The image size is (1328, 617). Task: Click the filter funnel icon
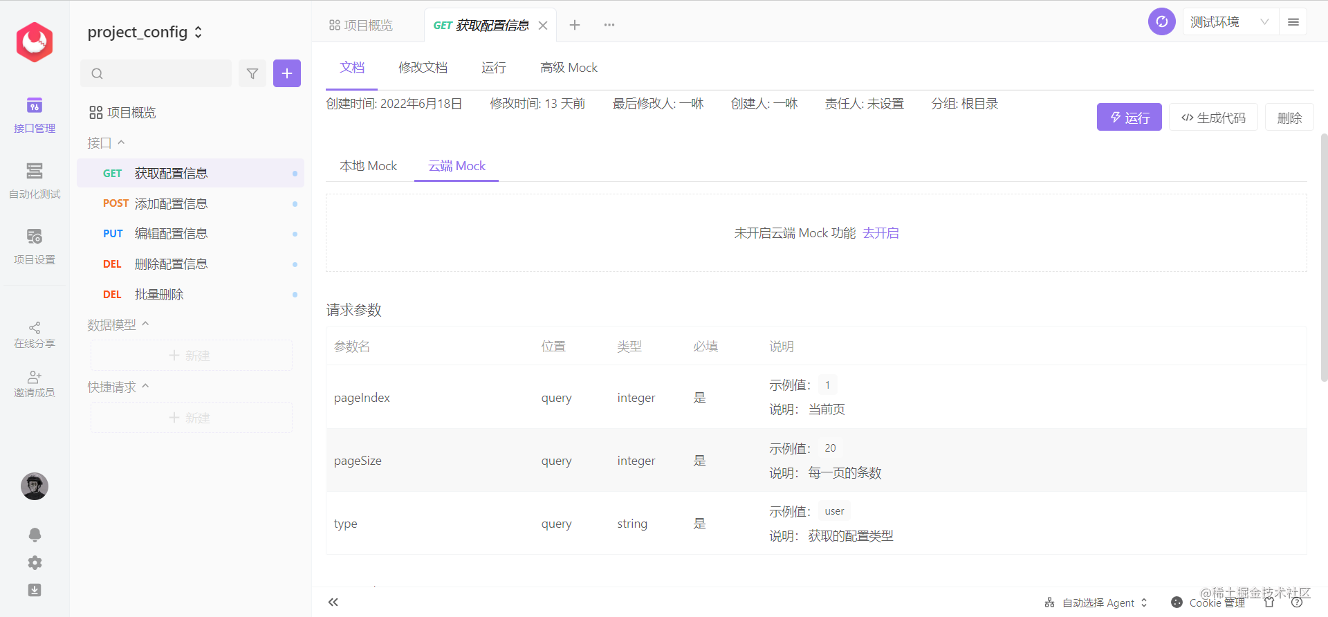[252, 73]
